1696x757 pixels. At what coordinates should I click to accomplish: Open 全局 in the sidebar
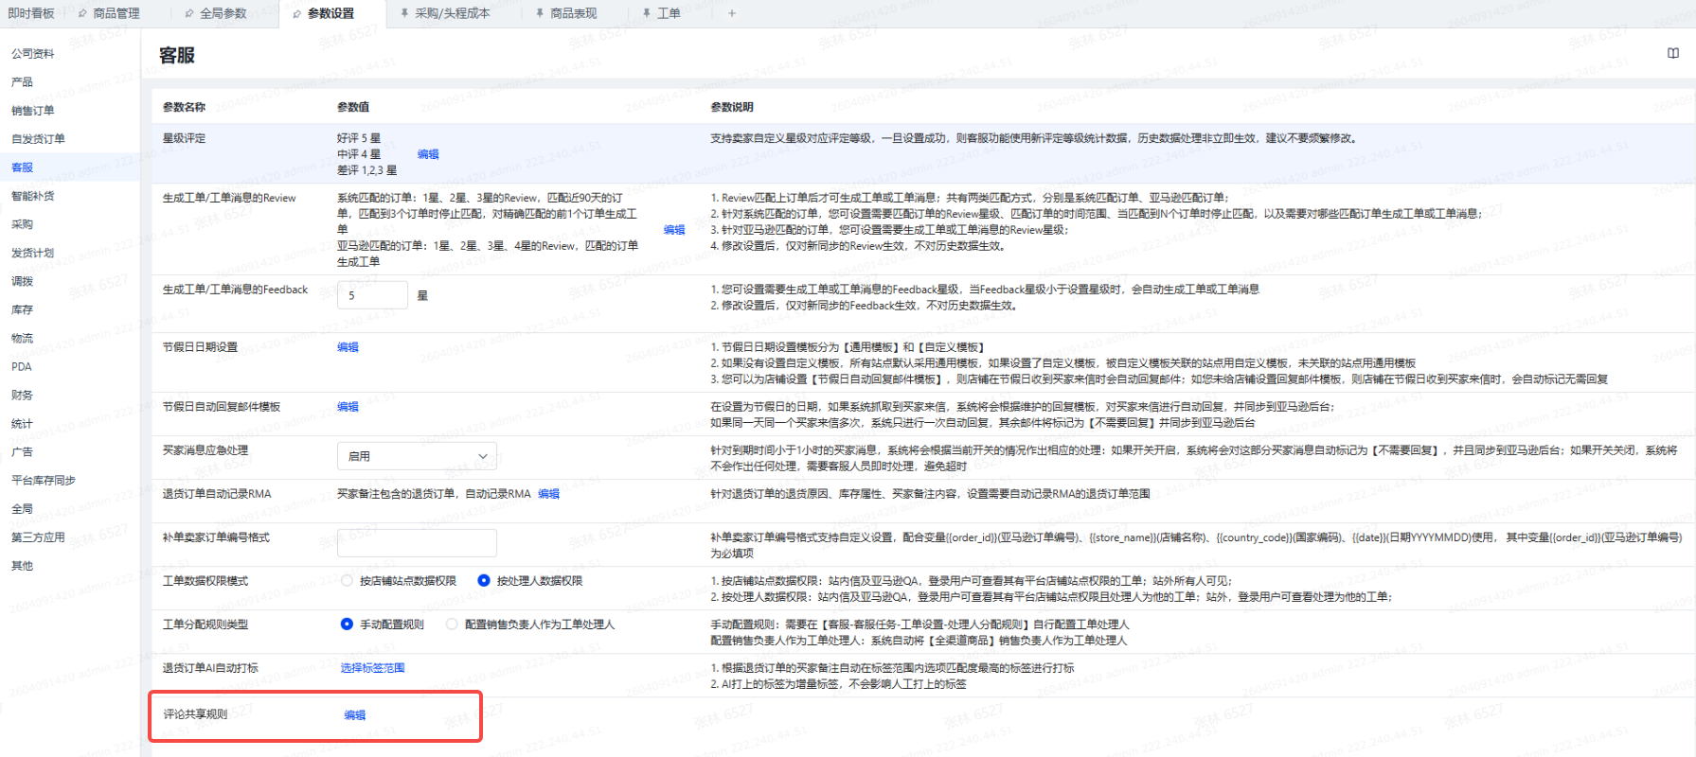(22, 509)
